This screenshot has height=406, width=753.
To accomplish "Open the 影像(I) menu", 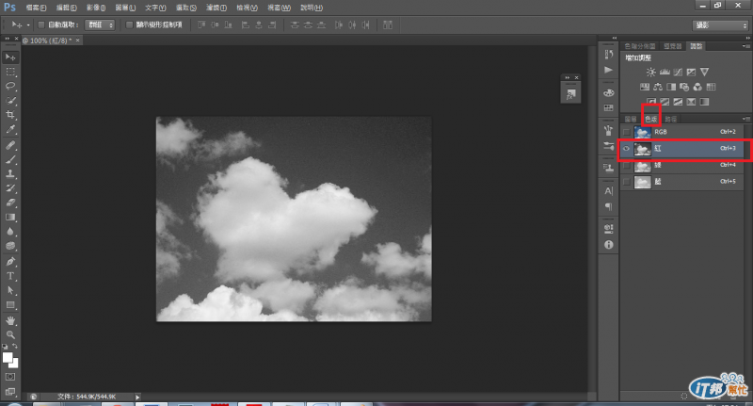I will tap(96, 8).
